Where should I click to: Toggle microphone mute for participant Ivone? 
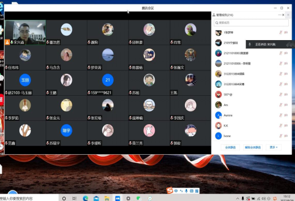pyautogui.click(x=281, y=136)
